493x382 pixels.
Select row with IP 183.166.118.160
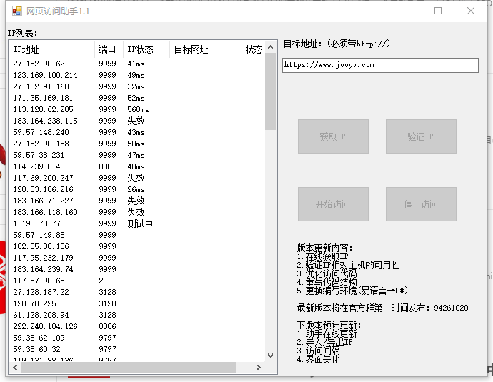click(137, 212)
